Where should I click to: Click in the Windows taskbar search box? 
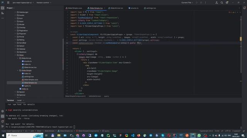25,135
